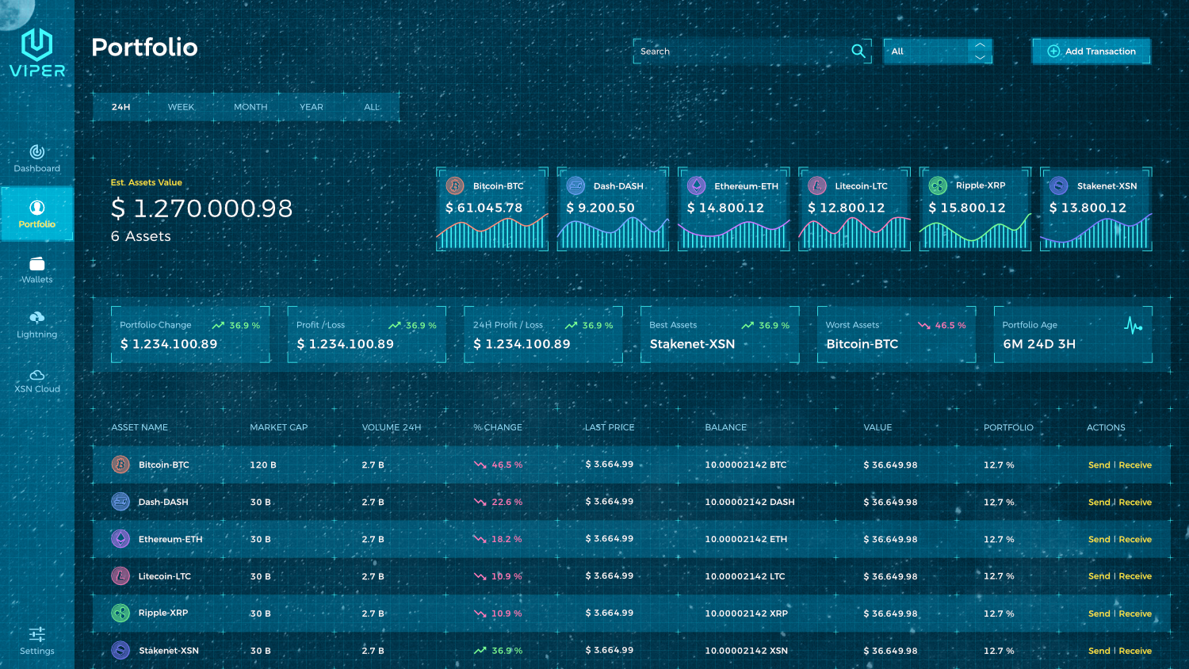Click the Bitcoin-BTC table row icon

(120, 464)
